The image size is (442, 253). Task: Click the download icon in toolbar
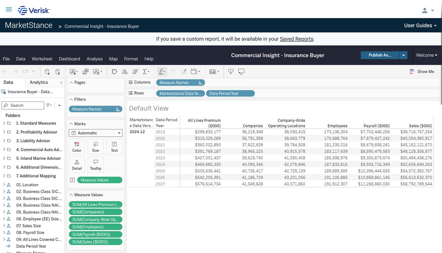point(231,72)
